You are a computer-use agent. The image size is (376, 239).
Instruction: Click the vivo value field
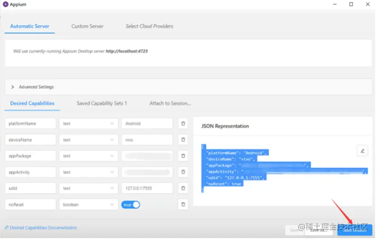point(147,140)
